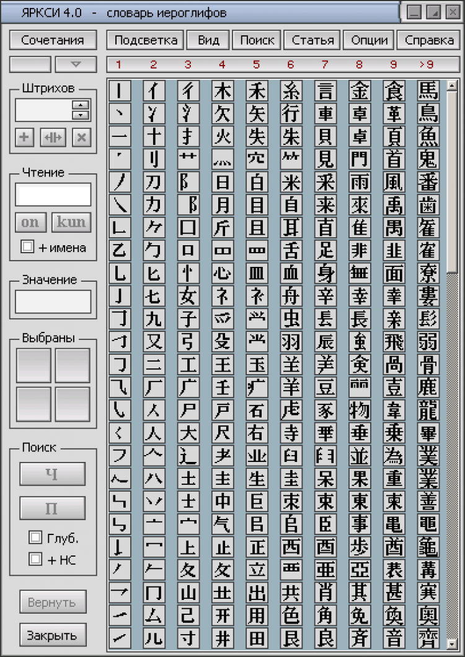The height and width of the screenshot is (657, 465).
Task: Toggle the '+ имена' checkbox
Action: (27, 246)
